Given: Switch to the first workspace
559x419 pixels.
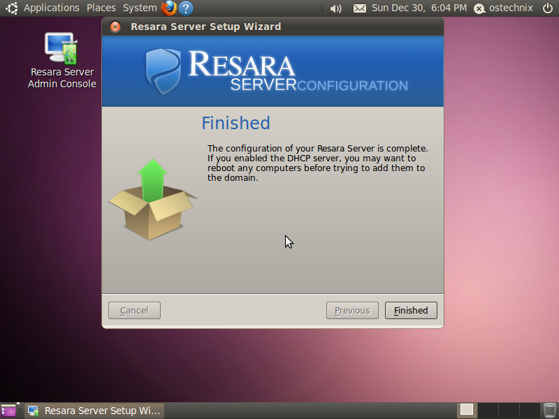Looking at the screenshot, I should [467, 411].
